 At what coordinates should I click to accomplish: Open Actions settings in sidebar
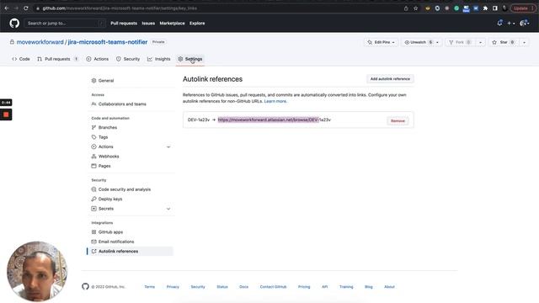click(105, 146)
